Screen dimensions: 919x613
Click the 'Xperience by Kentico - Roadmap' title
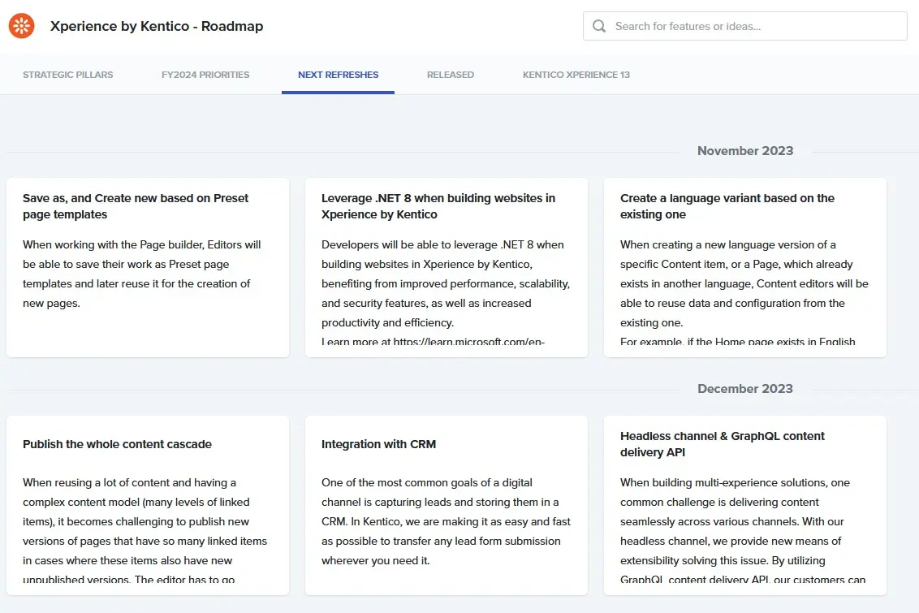(157, 26)
